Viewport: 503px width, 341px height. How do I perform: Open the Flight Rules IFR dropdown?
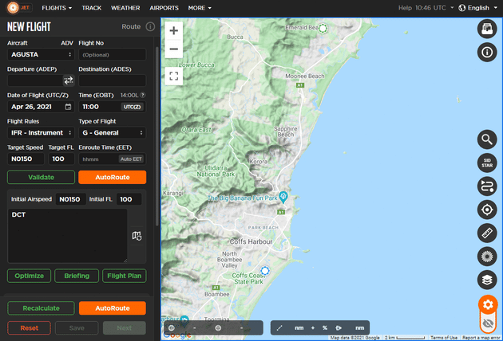tap(41, 133)
